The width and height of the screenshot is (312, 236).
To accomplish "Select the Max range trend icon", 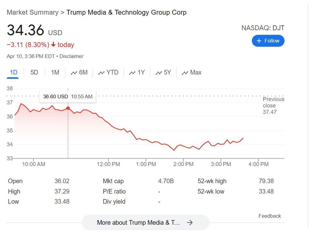I will tap(185, 72).
